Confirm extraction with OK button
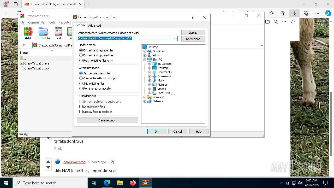The height and width of the screenshot is (188, 334). [x=157, y=132]
